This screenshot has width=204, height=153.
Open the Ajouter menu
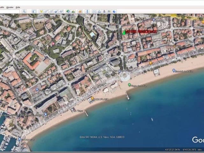click(x=10, y=7)
